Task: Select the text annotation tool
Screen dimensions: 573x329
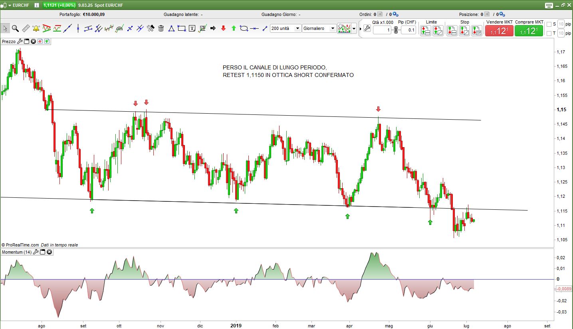Action: 192,28
